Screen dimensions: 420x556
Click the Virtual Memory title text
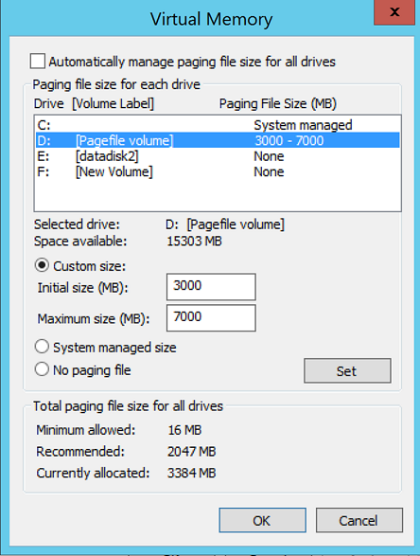click(x=211, y=19)
